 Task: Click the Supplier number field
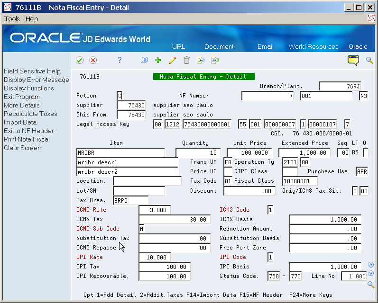click(x=131, y=106)
